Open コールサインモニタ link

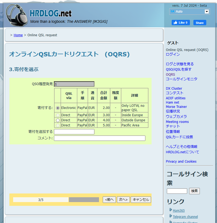click(181, 79)
